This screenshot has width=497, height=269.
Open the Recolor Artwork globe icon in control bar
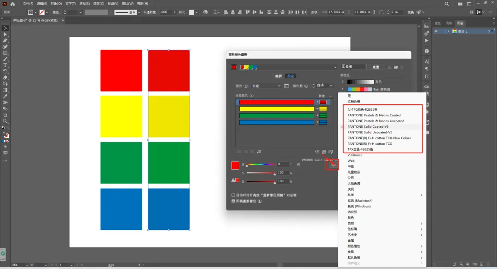[205, 12]
